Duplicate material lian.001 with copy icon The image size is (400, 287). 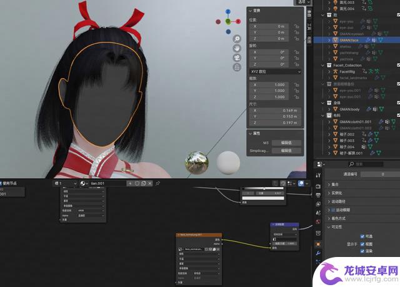click(x=143, y=183)
